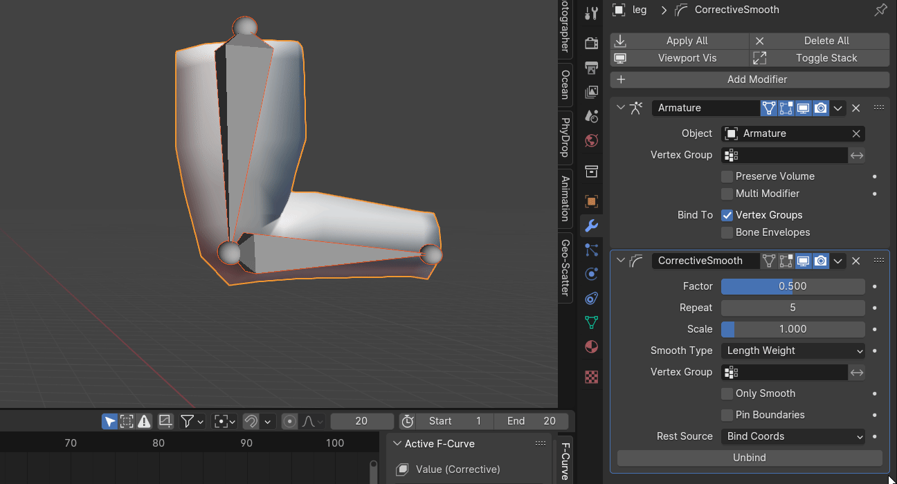Open the Texture Properties checkered tab
This screenshot has width=897, height=484.
click(591, 377)
